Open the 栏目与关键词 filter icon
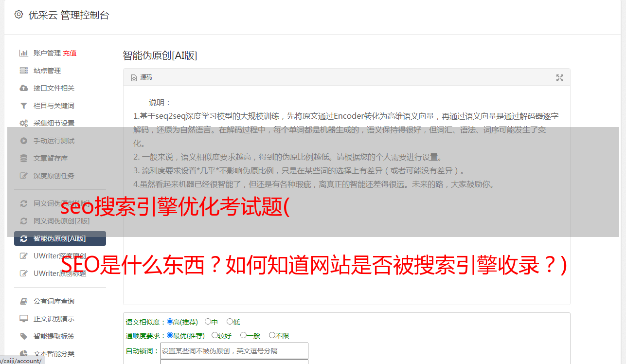This screenshot has height=364, width=626. (23, 106)
